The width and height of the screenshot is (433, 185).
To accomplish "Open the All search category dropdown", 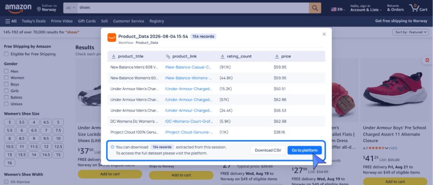I will tap(71, 8).
